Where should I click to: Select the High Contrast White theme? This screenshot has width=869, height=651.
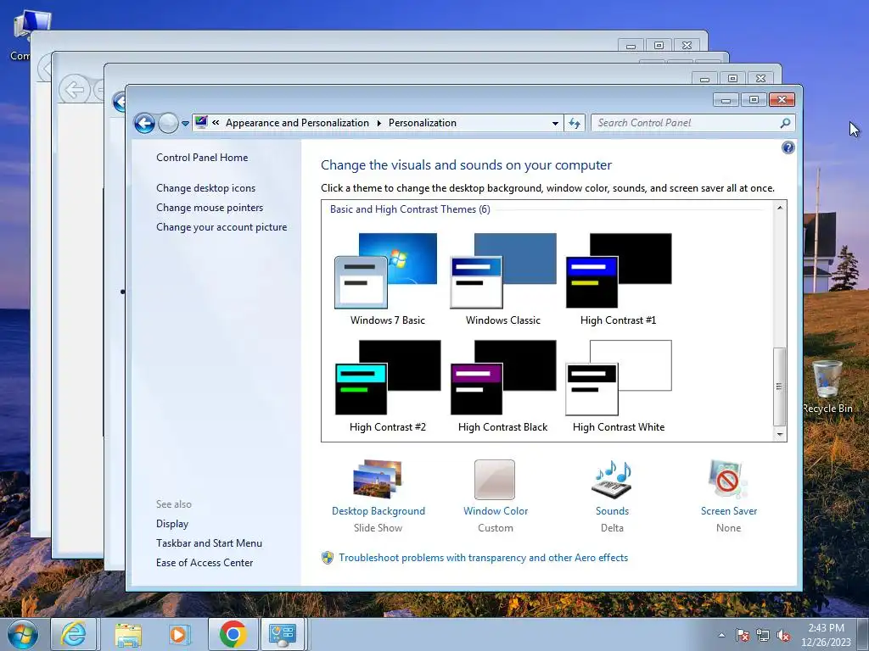[x=618, y=387]
